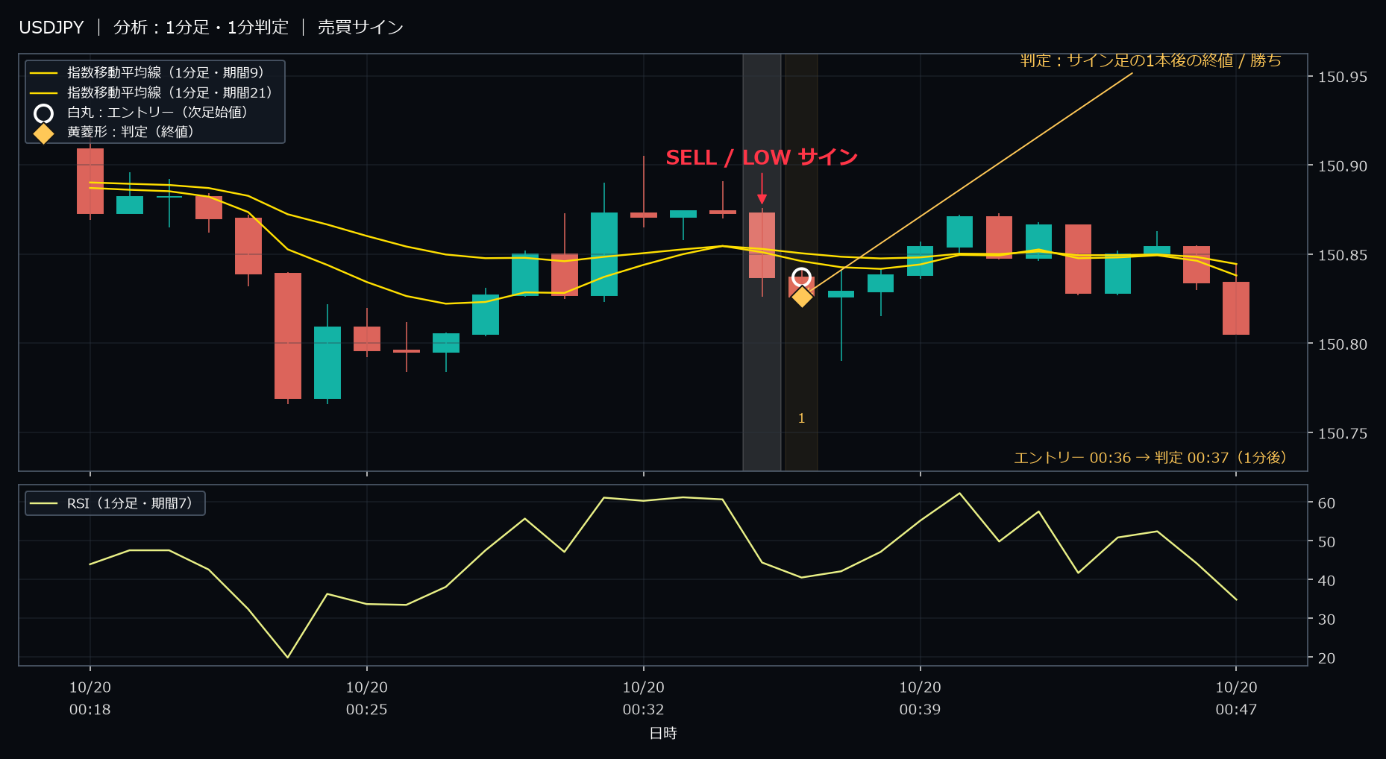Click the エントリー 00:36 → 判定 00:37 text
The width and height of the screenshot is (1386, 759).
(1150, 458)
